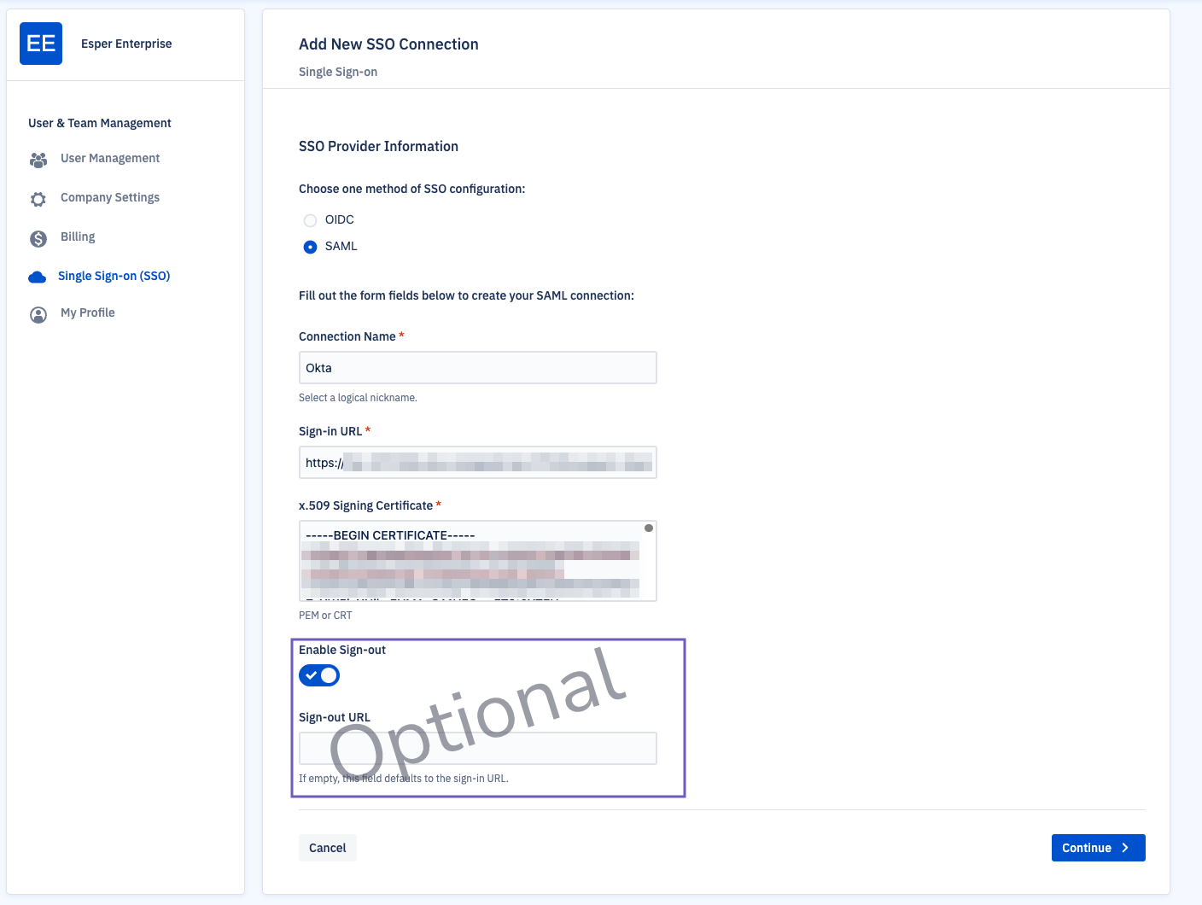1202x905 pixels.
Task: Click the Single Sign-on cloud icon
Action: coord(38,277)
